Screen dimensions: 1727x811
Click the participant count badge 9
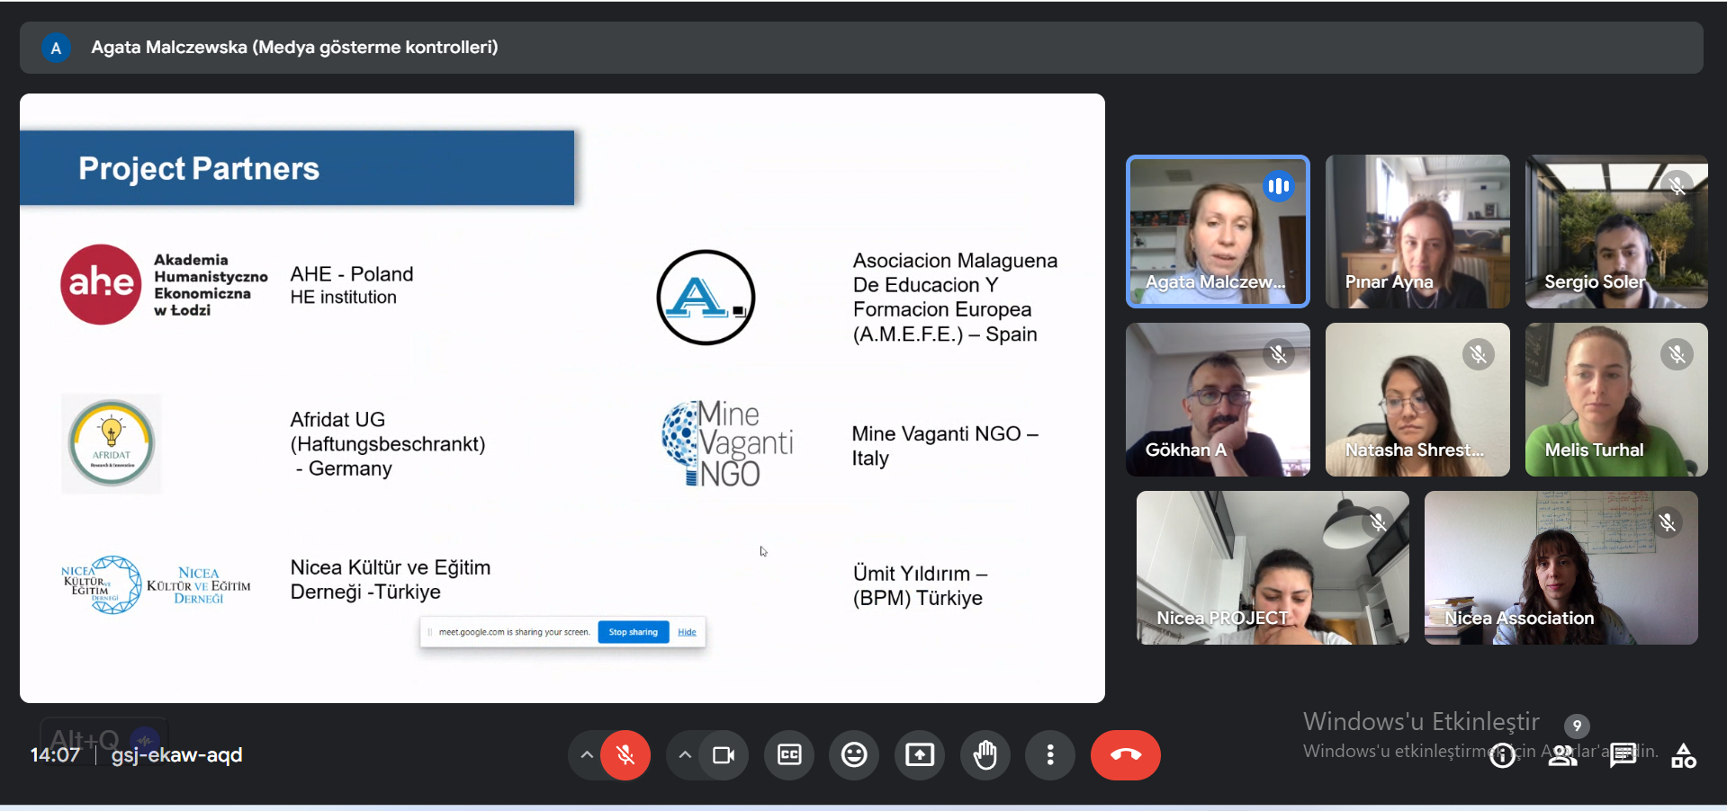tap(1577, 726)
